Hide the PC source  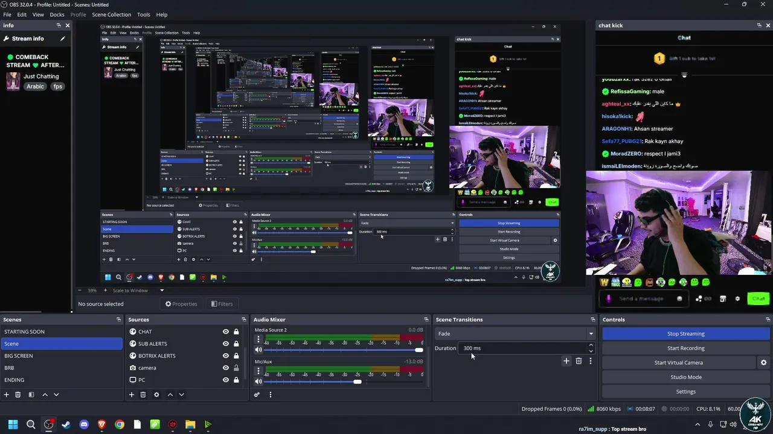click(x=226, y=380)
